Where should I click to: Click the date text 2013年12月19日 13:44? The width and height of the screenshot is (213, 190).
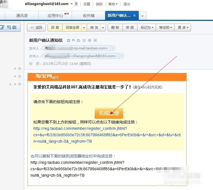[60, 64]
